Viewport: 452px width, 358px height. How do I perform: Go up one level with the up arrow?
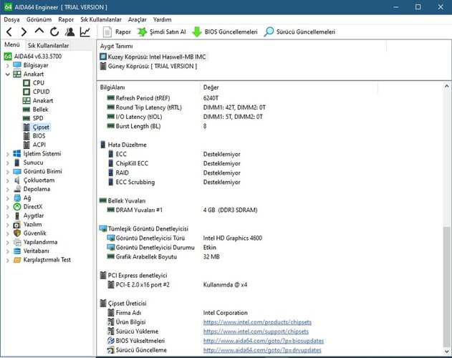click(x=39, y=32)
